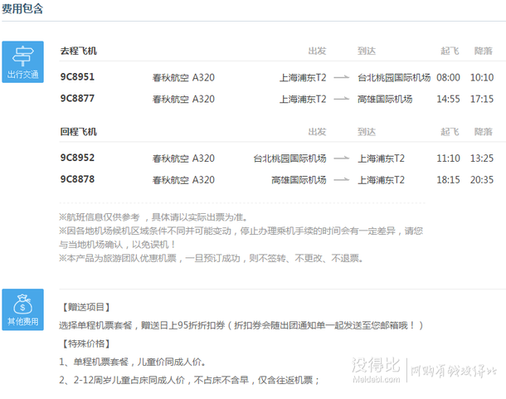Click the 出发 column header under 去程飞机
This screenshot has width=506, height=399.
(x=317, y=51)
